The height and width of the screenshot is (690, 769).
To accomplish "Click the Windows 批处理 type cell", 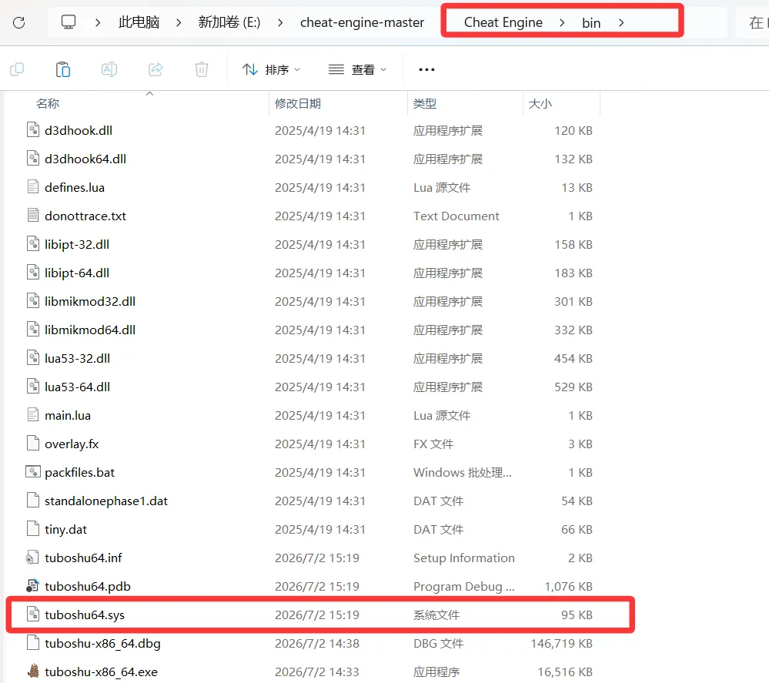I will tap(463, 473).
